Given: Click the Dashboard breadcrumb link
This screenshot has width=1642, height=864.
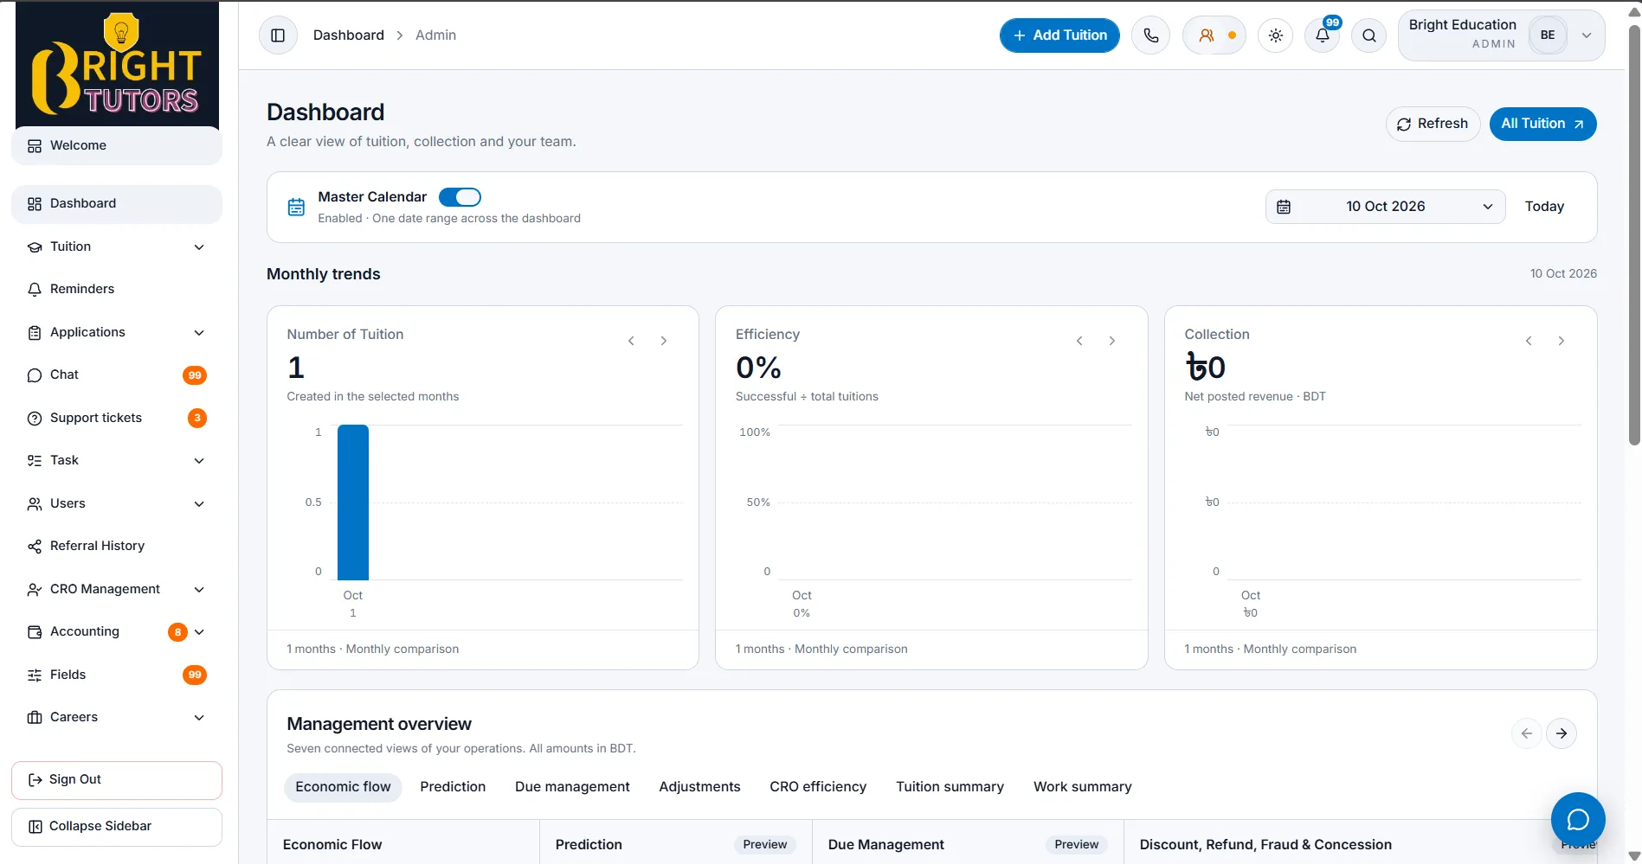Looking at the screenshot, I should click(349, 35).
